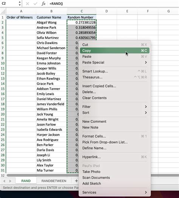This screenshot has height=198, width=179.
Task: Select the cell Isabella Edwards
Action: pos(51,130)
